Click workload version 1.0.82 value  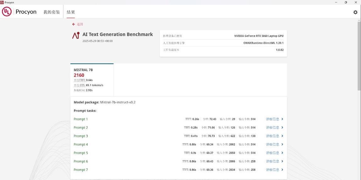point(280,50)
